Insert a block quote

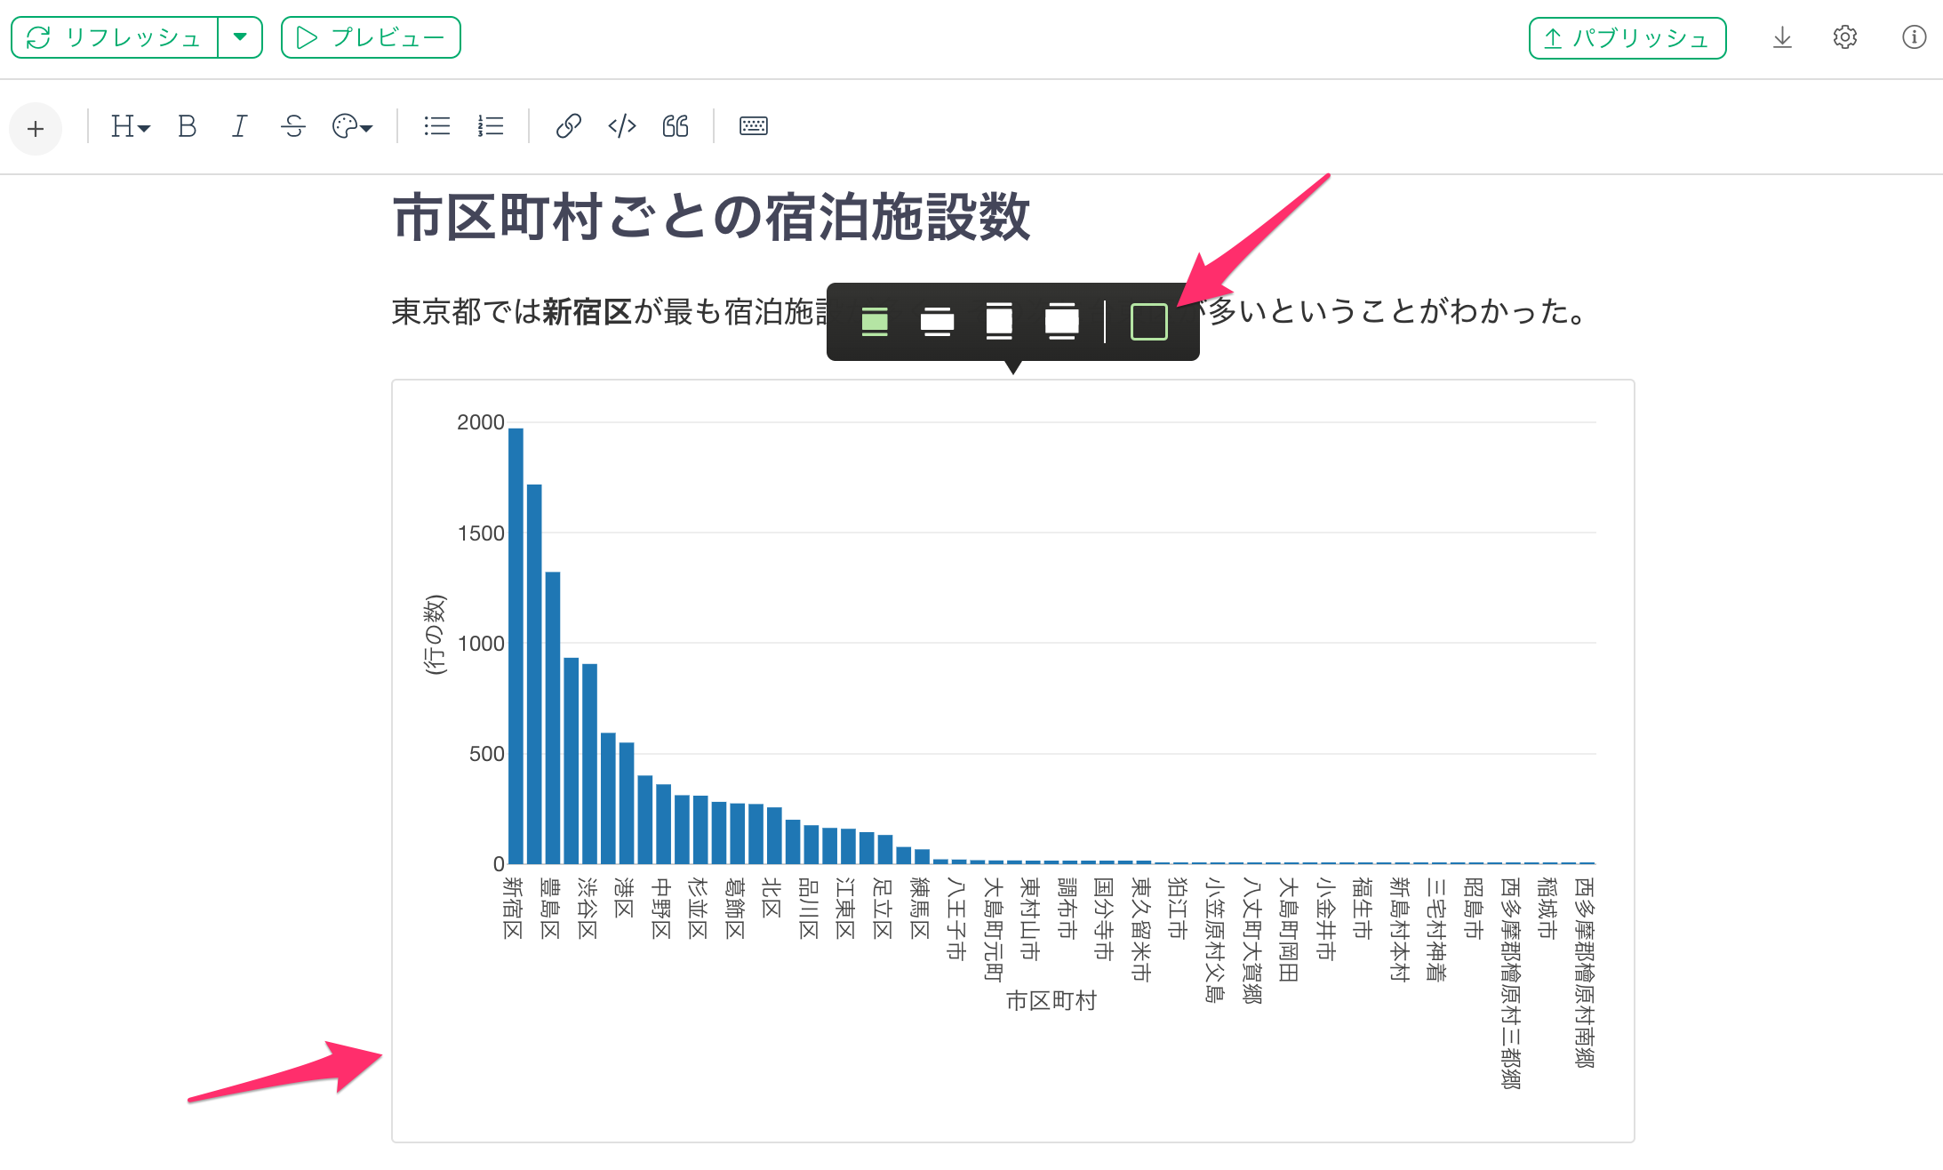[x=676, y=126]
